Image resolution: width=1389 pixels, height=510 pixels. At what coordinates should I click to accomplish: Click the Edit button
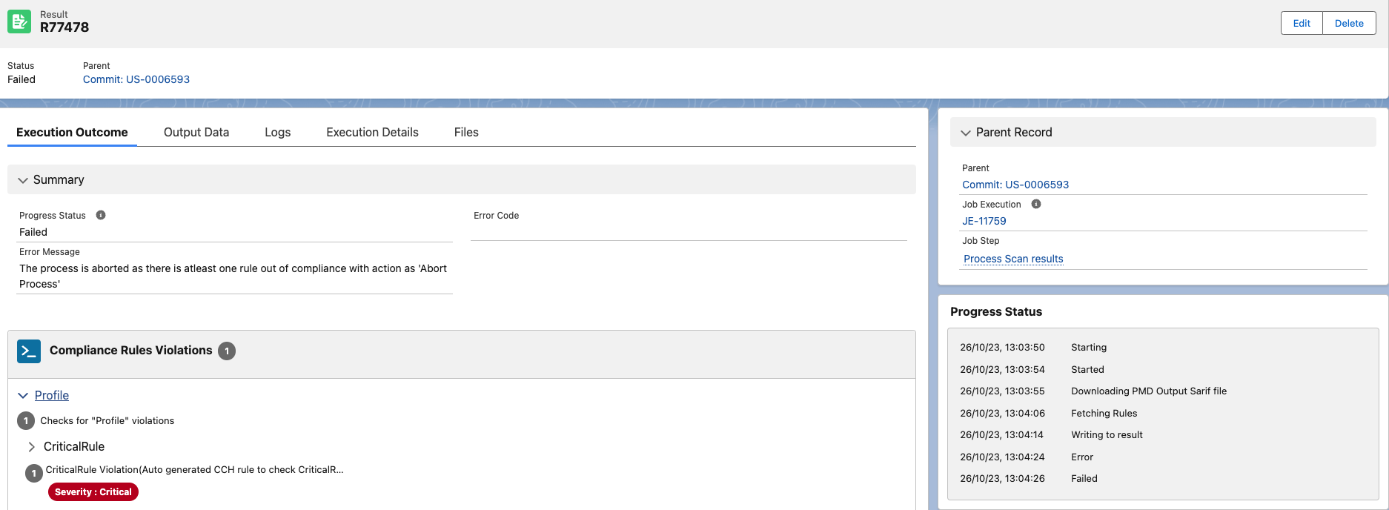click(x=1302, y=23)
